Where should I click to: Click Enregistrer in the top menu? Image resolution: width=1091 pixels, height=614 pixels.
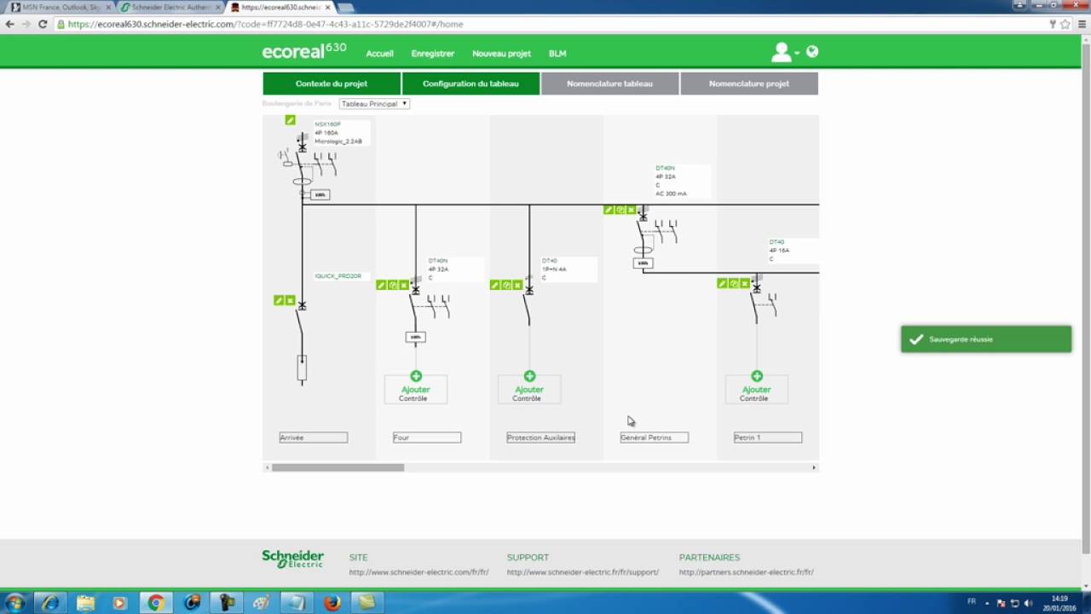[x=433, y=53]
